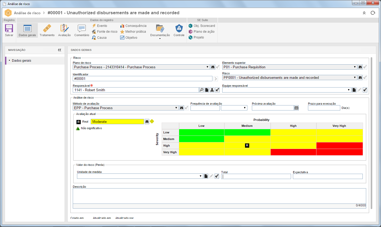Search evaluation result with binoculars
Viewport: 381px width, 227px height.
(147, 122)
